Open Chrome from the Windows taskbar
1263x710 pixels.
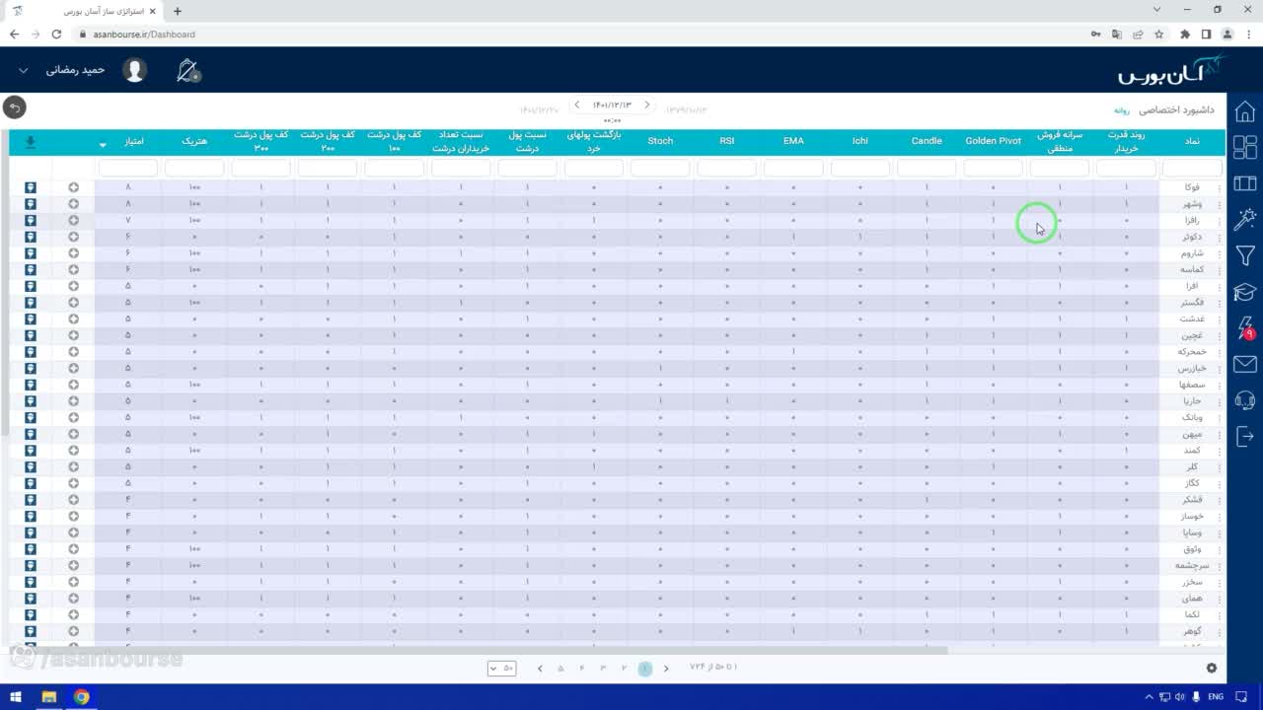(x=82, y=697)
